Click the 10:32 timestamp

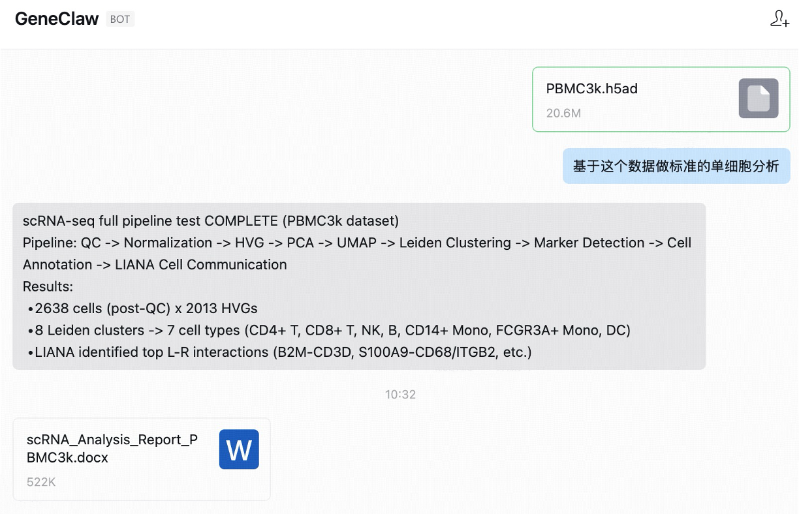(400, 395)
